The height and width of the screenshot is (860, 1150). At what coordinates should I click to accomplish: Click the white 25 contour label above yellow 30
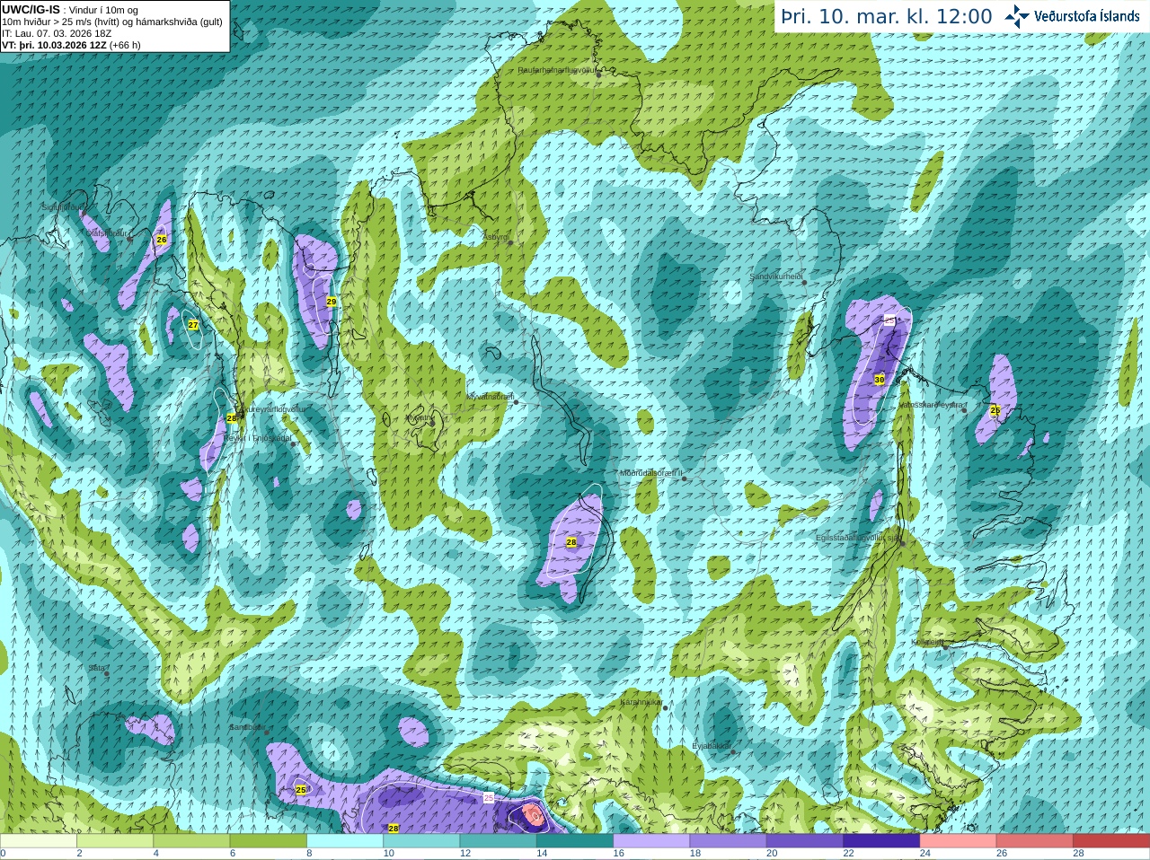coord(889,319)
